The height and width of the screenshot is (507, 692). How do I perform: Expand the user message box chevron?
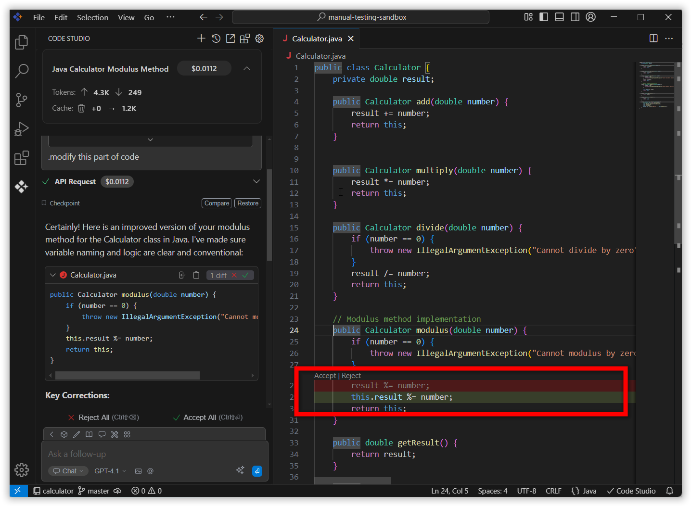[150, 140]
